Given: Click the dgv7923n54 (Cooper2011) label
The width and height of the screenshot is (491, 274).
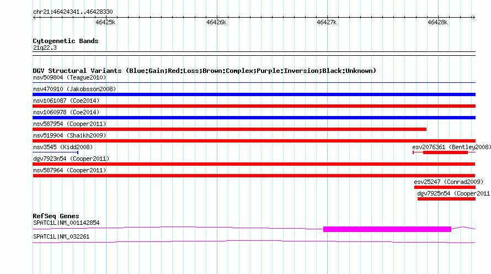Looking at the screenshot, I should tap(71, 159).
